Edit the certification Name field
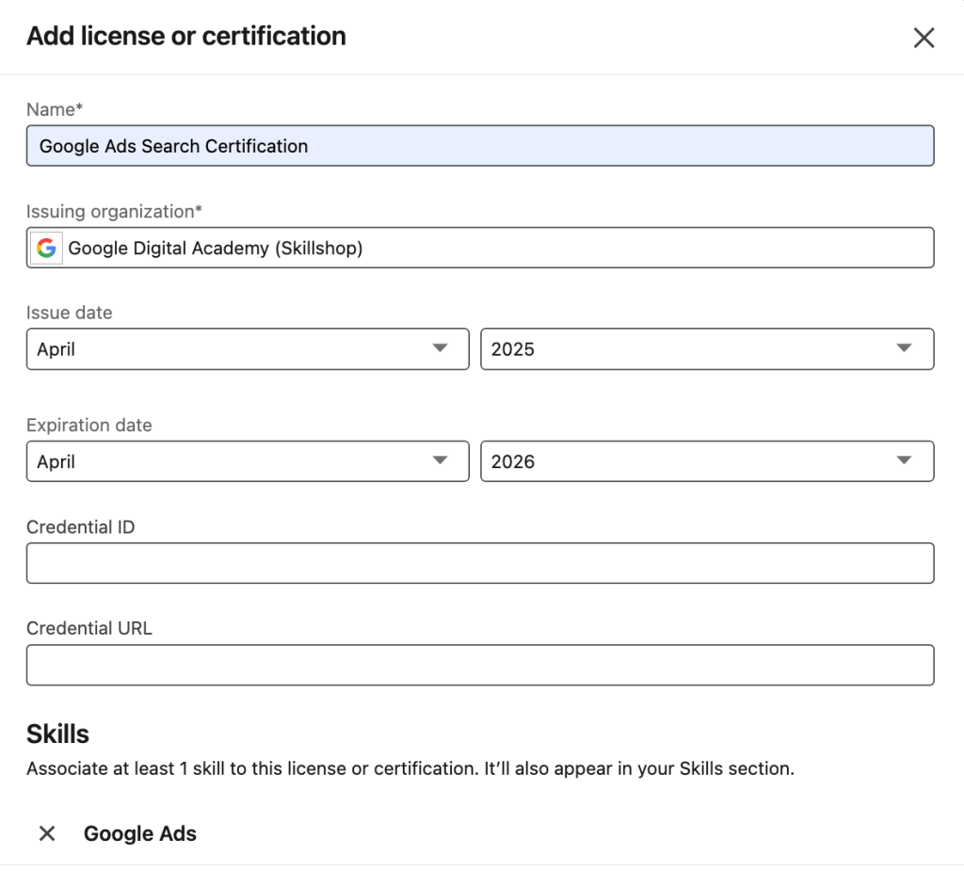Image resolution: width=964 pixels, height=871 pixels. (480, 146)
